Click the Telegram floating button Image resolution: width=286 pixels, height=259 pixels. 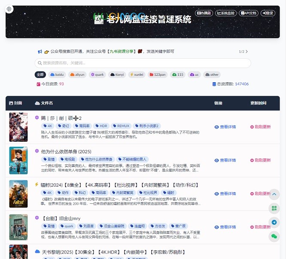coord(274,222)
